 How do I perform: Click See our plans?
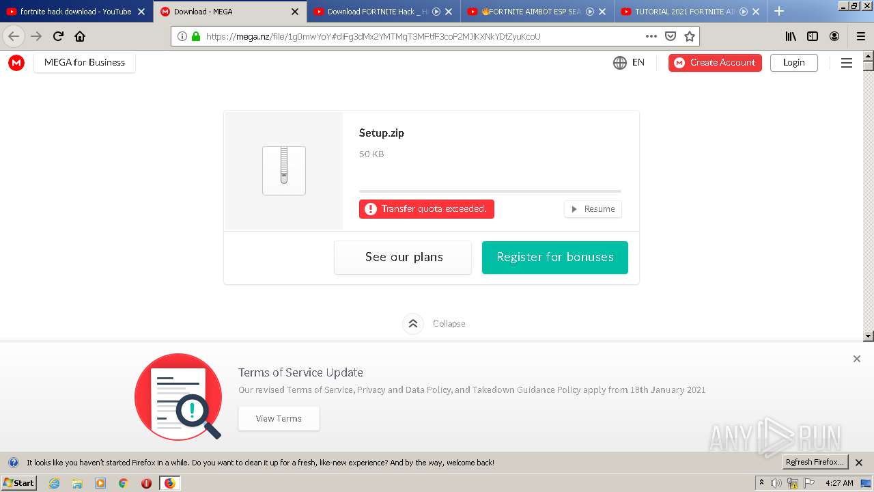click(x=403, y=257)
